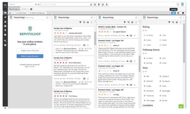190x114 pixels.
Task: Uncheck the TripAdvisor site checkbox
Action: 144,96
